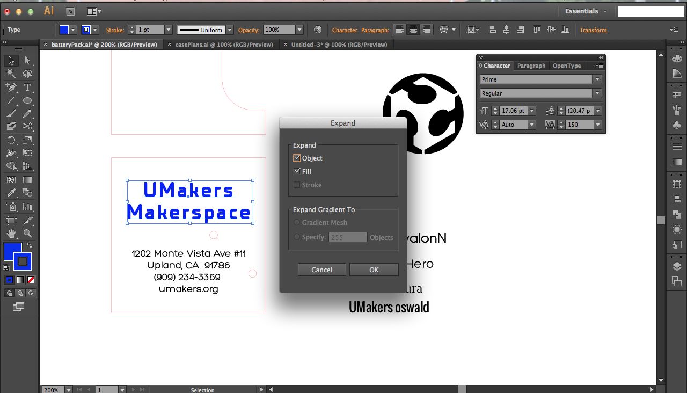Set text alignment to left
Viewport: 687px width, 393px height.
point(399,30)
